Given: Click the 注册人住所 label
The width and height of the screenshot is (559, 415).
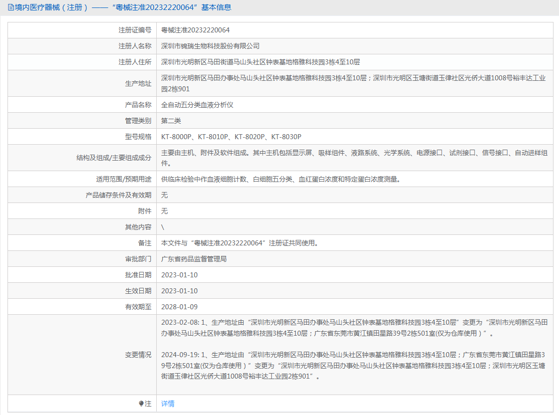Looking at the screenshot, I should click(135, 62).
